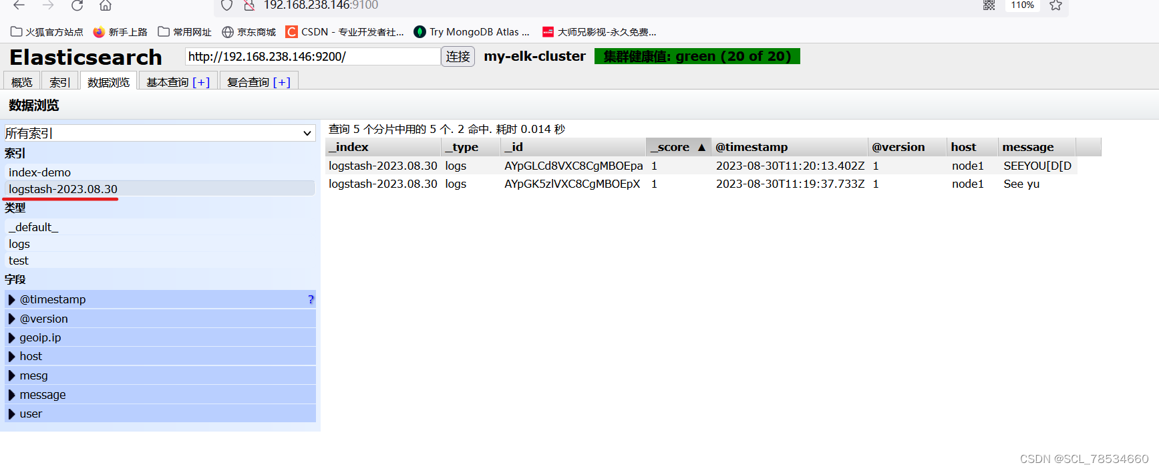Open 大师兄影视 bookmark

pyautogui.click(x=599, y=32)
